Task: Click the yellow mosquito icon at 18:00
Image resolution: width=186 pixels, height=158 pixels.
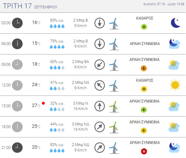Action: pos(144,131)
